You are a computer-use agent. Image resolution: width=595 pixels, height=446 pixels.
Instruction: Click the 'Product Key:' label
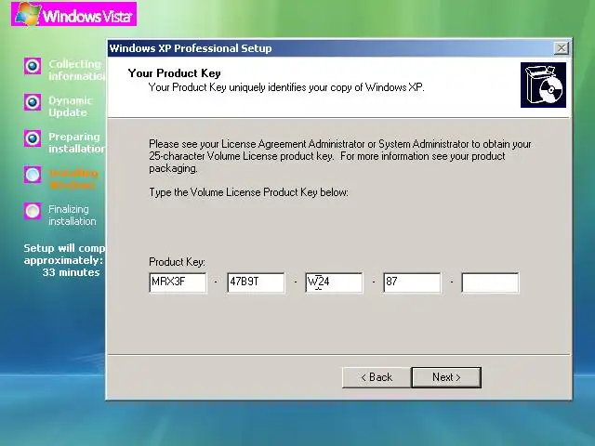point(177,262)
